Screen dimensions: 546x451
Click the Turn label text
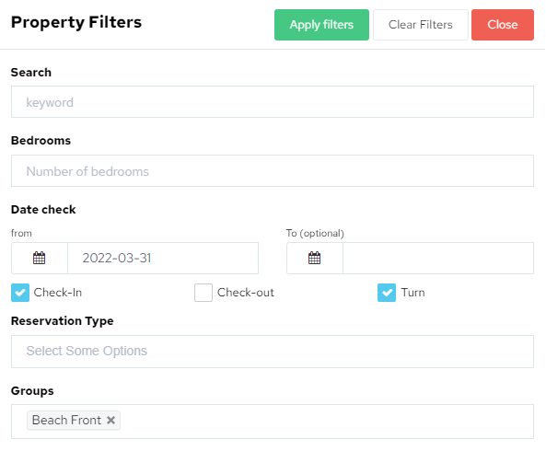coord(412,293)
